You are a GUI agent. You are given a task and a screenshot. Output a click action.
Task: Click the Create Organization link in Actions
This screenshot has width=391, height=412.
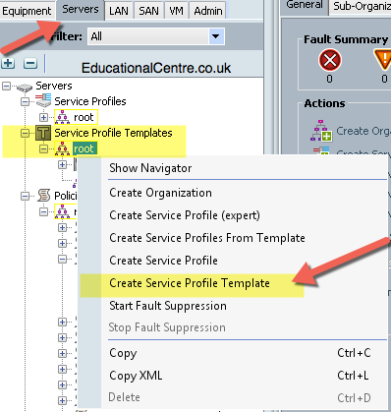(363, 131)
